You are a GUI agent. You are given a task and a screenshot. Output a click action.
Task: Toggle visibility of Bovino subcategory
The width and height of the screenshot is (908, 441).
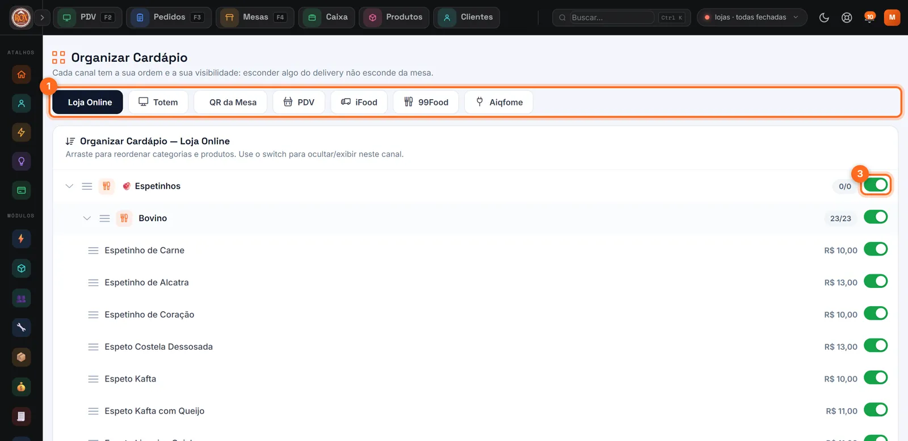pyautogui.click(x=876, y=217)
